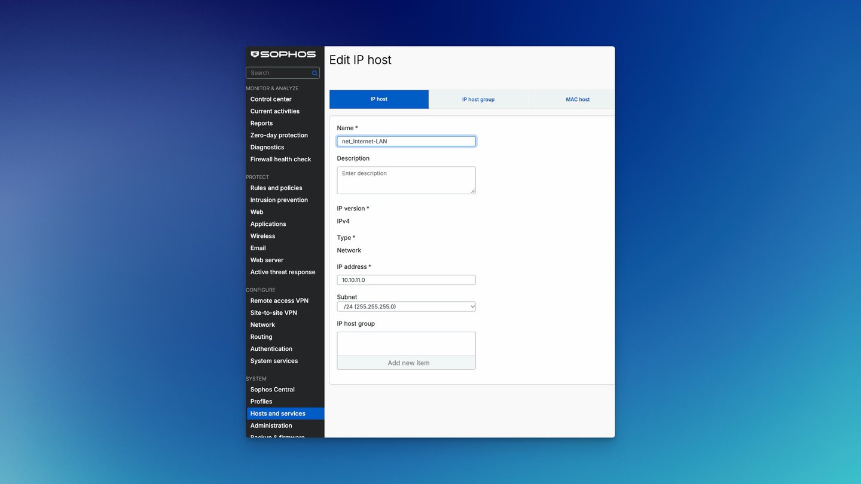Select Web under Protect

coord(257,212)
